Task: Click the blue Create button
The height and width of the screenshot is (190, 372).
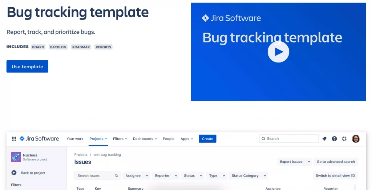Action: 207,139
